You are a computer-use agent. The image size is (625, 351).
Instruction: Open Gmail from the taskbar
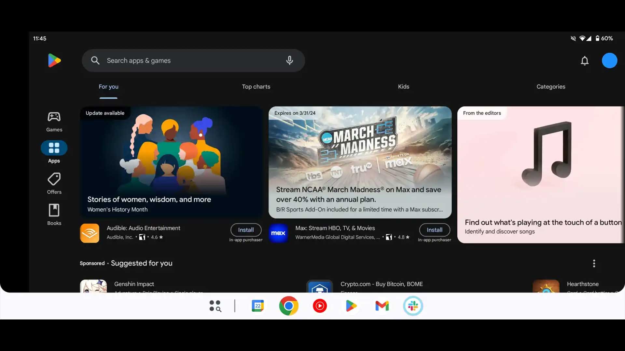click(382, 306)
